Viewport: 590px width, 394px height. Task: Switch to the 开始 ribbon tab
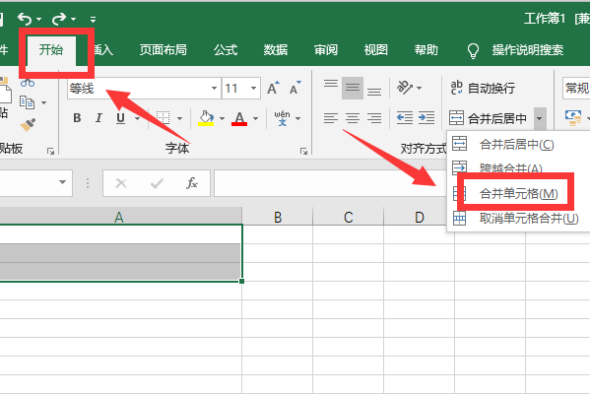51,49
